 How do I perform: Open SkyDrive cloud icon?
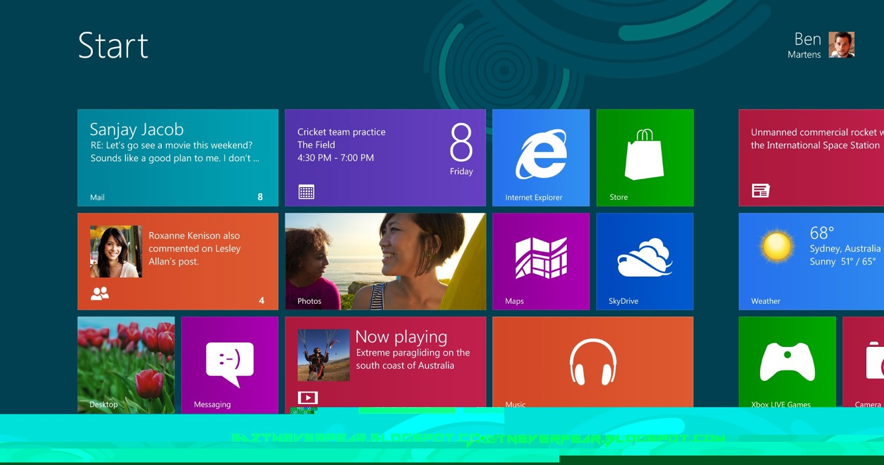pyautogui.click(x=644, y=257)
